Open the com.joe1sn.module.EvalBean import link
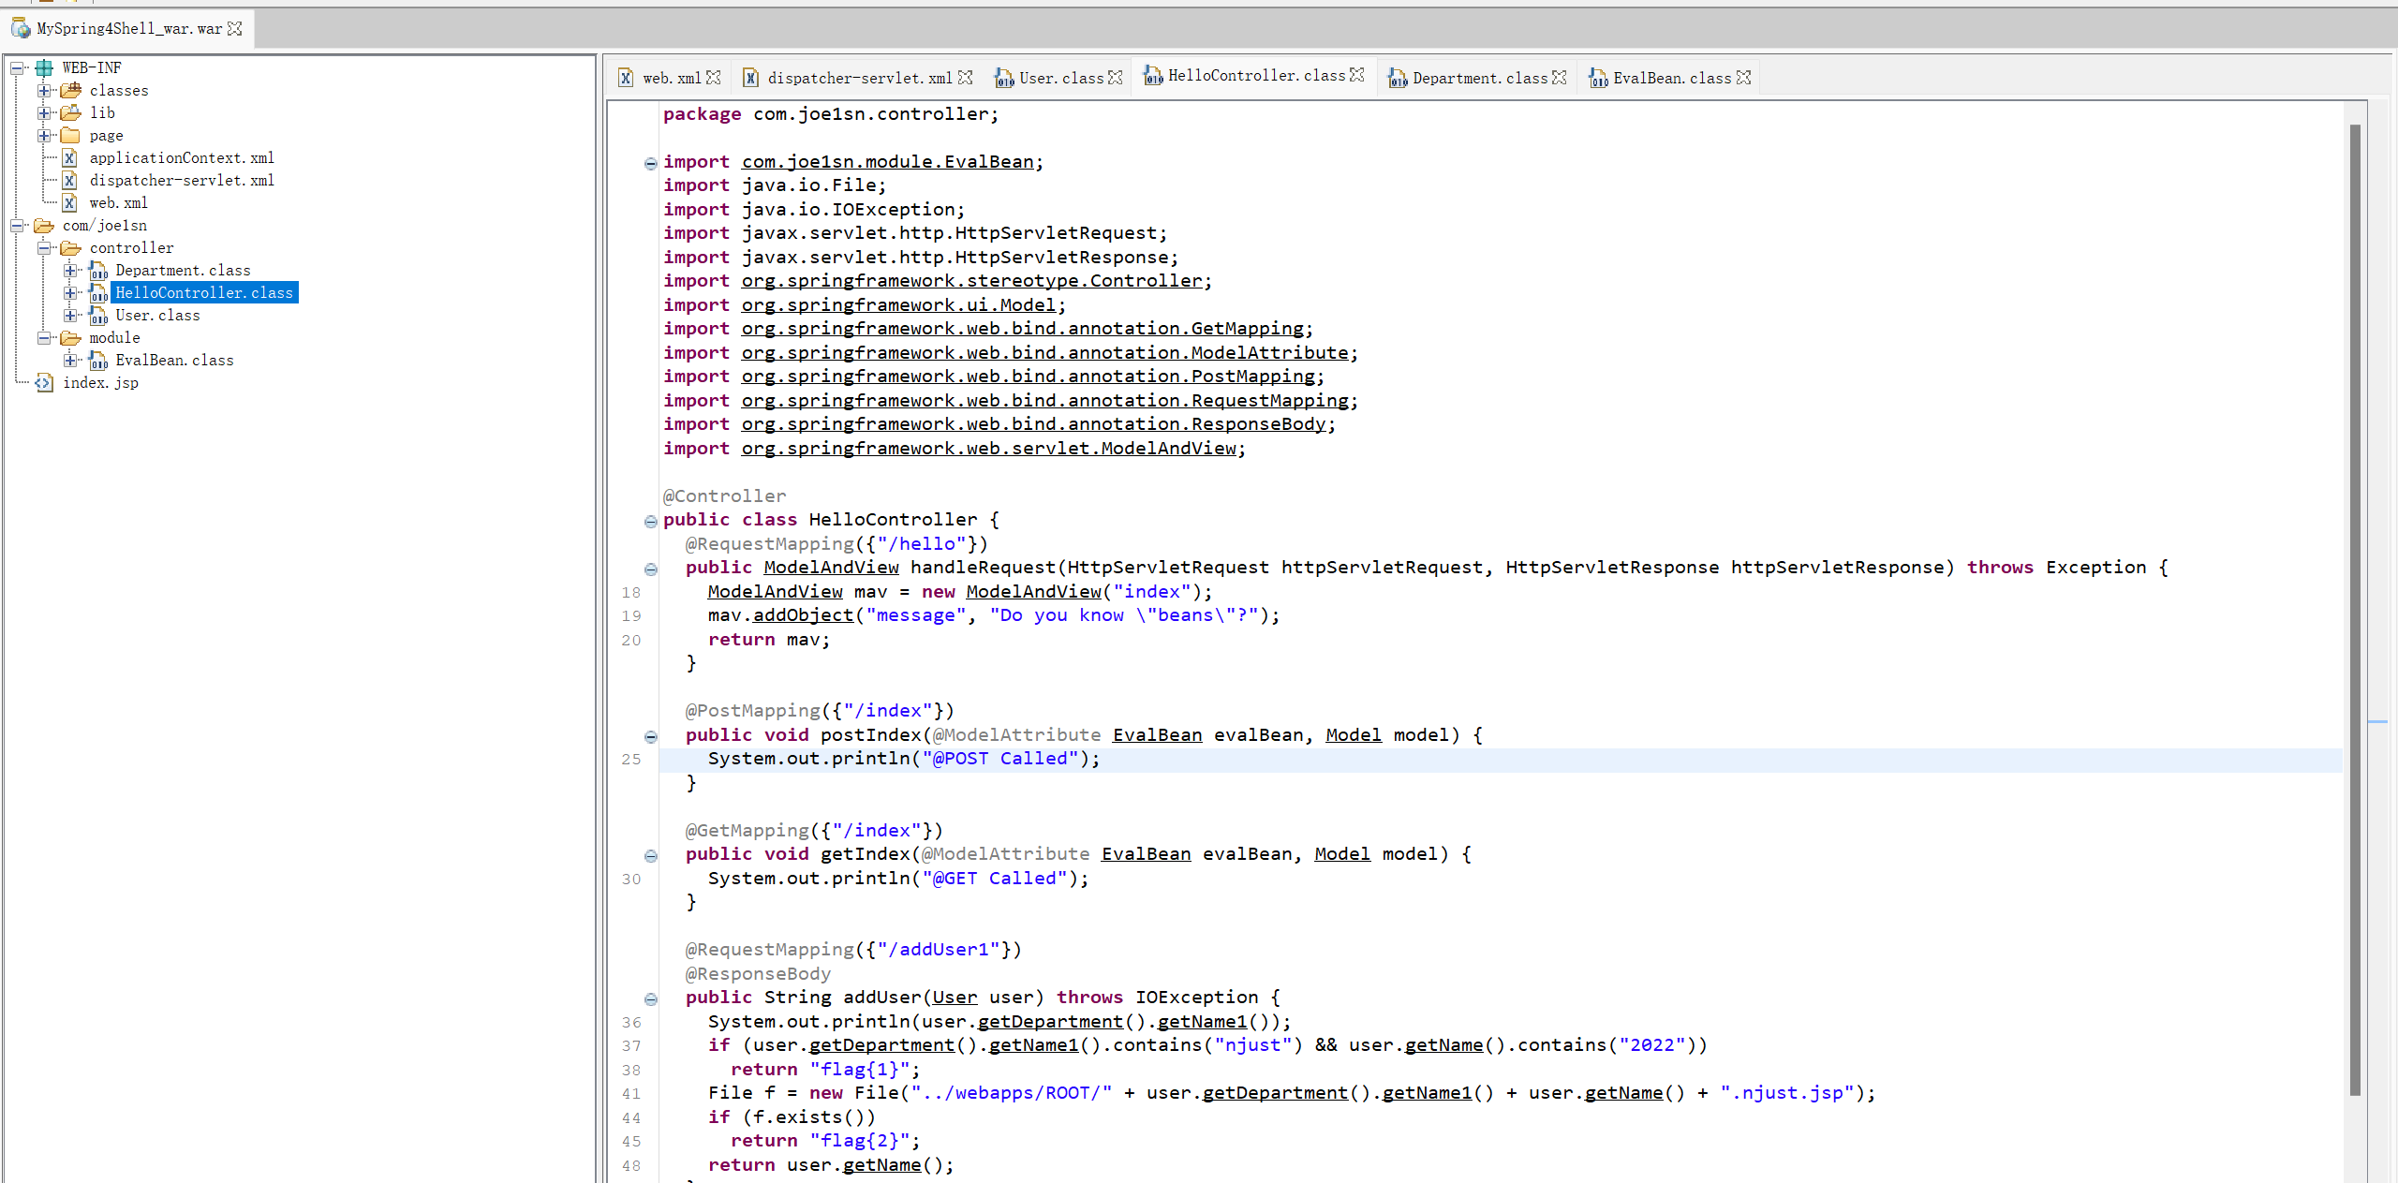This screenshot has height=1183, width=2398. (x=887, y=162)
